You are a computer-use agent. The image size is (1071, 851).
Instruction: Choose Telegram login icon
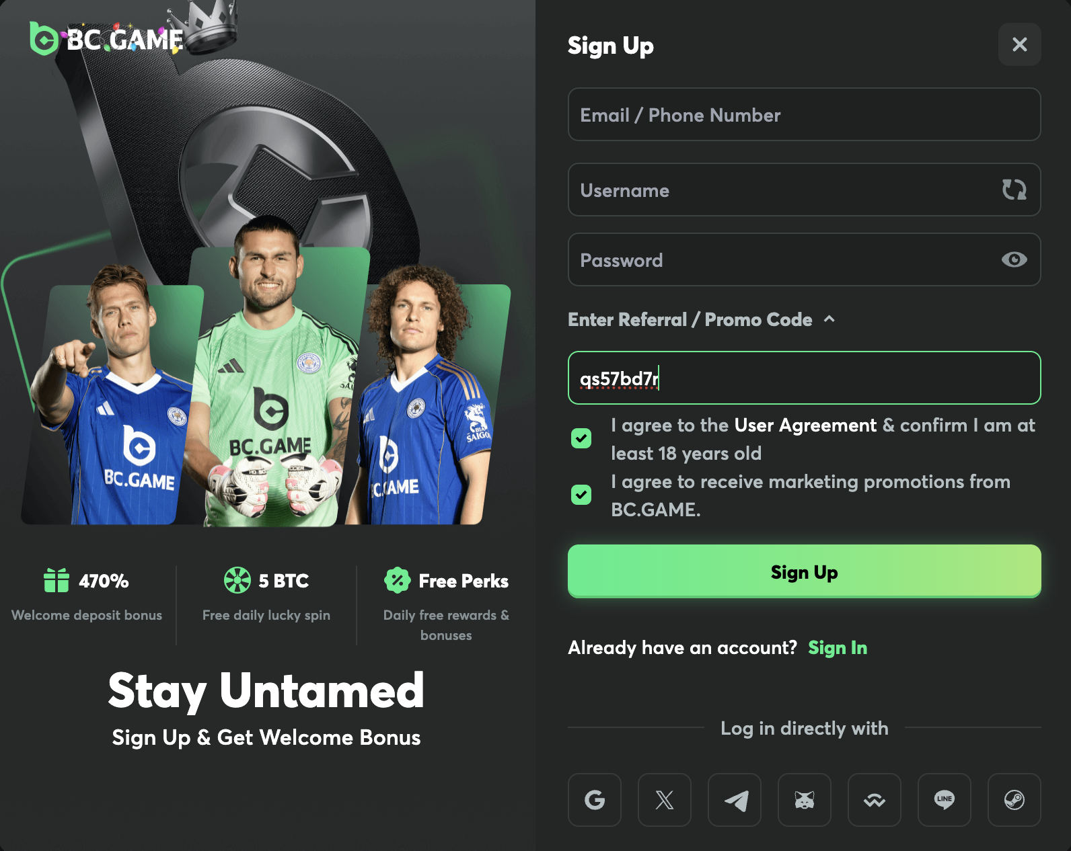[735, 800]
